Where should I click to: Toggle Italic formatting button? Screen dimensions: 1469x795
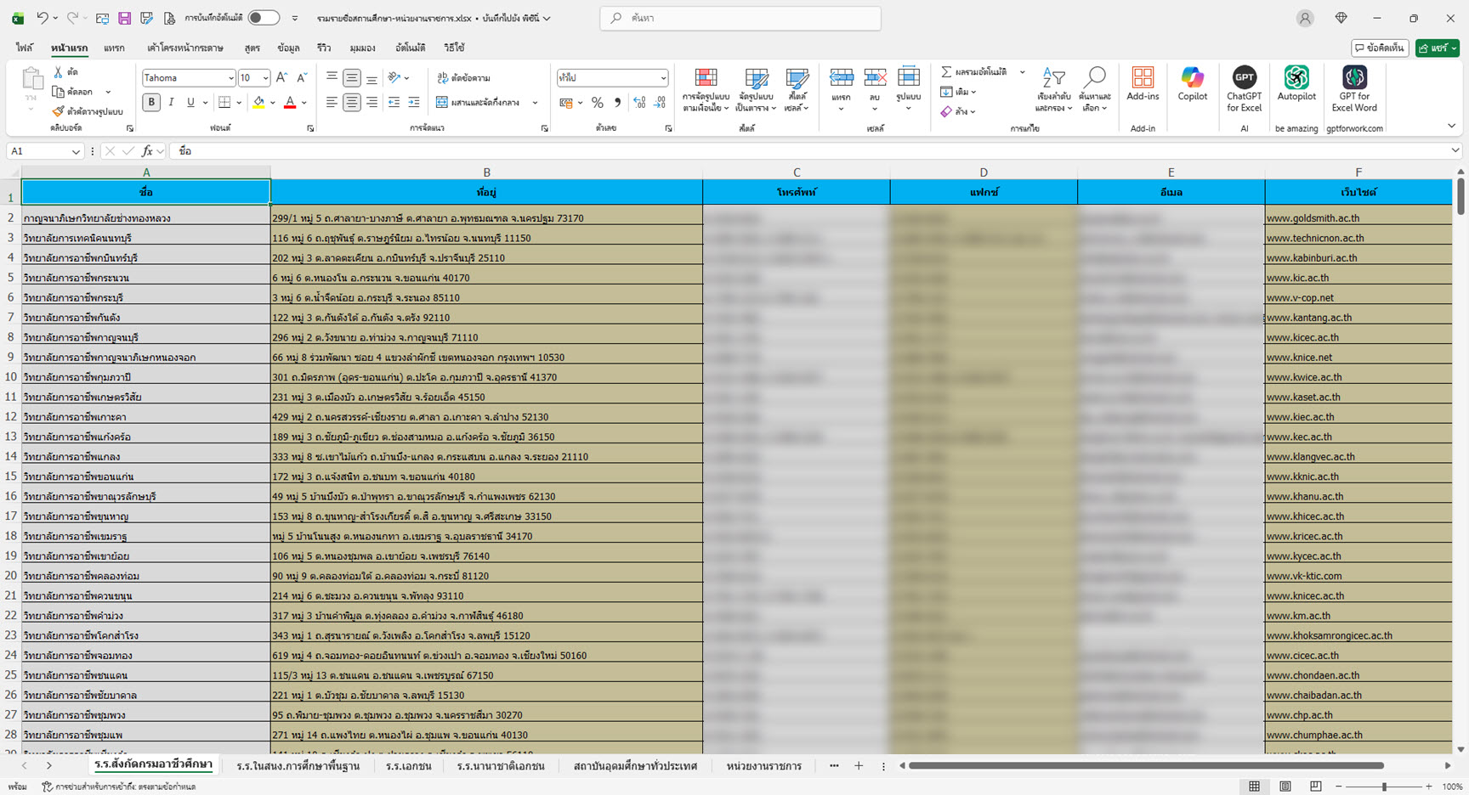(171, 103)
